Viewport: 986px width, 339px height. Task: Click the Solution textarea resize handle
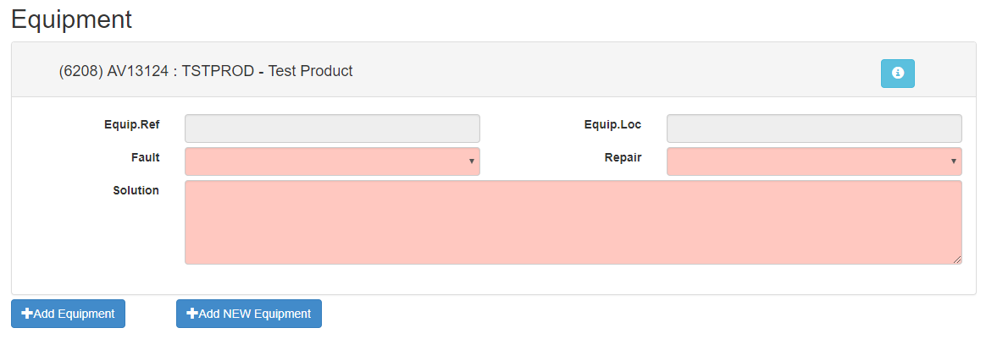point(958,260)
